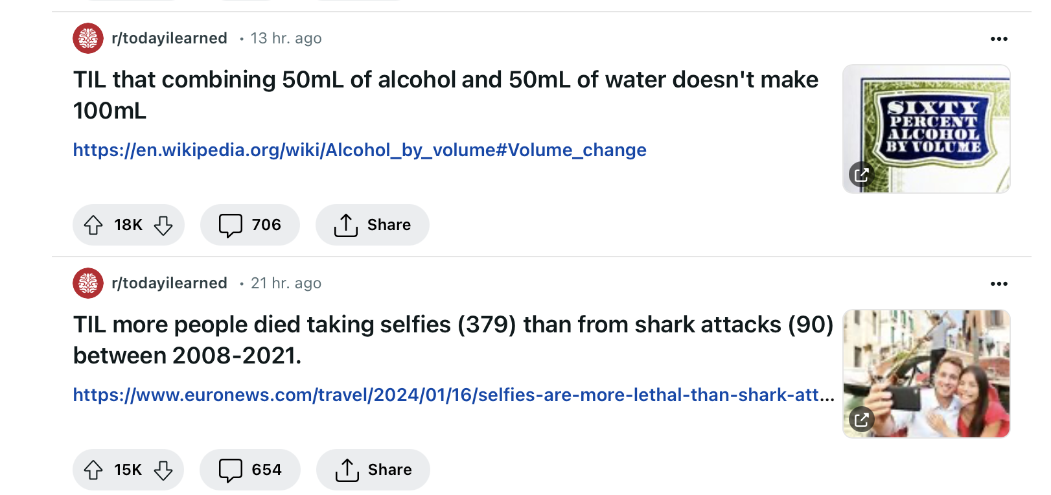Share the alcohol and water post

(x=372, y=225)
